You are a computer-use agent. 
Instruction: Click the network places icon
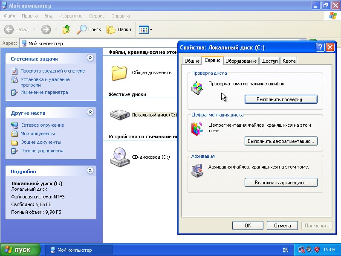click(14, 125)
